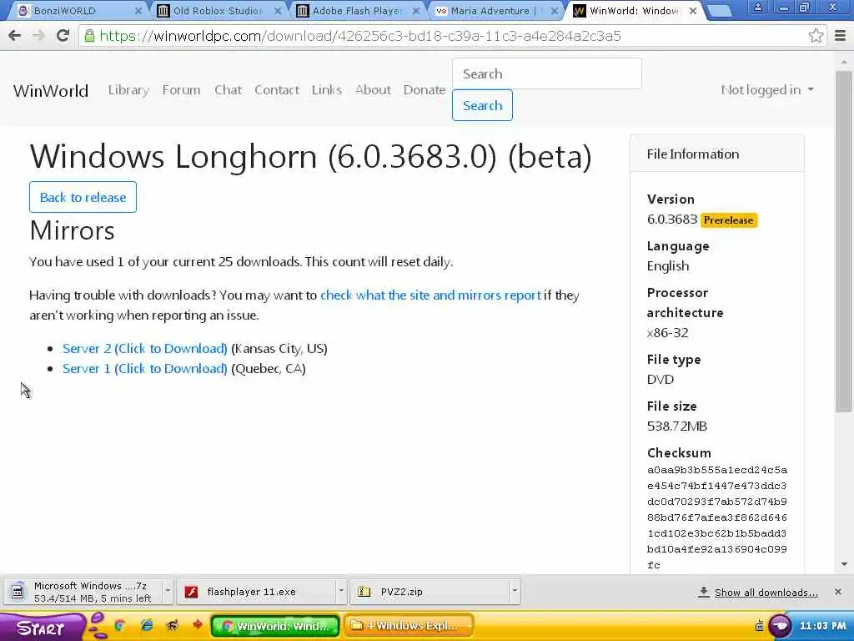
Task: Switch to the Old Roblox Studios tab
Action: pos(218,10)
